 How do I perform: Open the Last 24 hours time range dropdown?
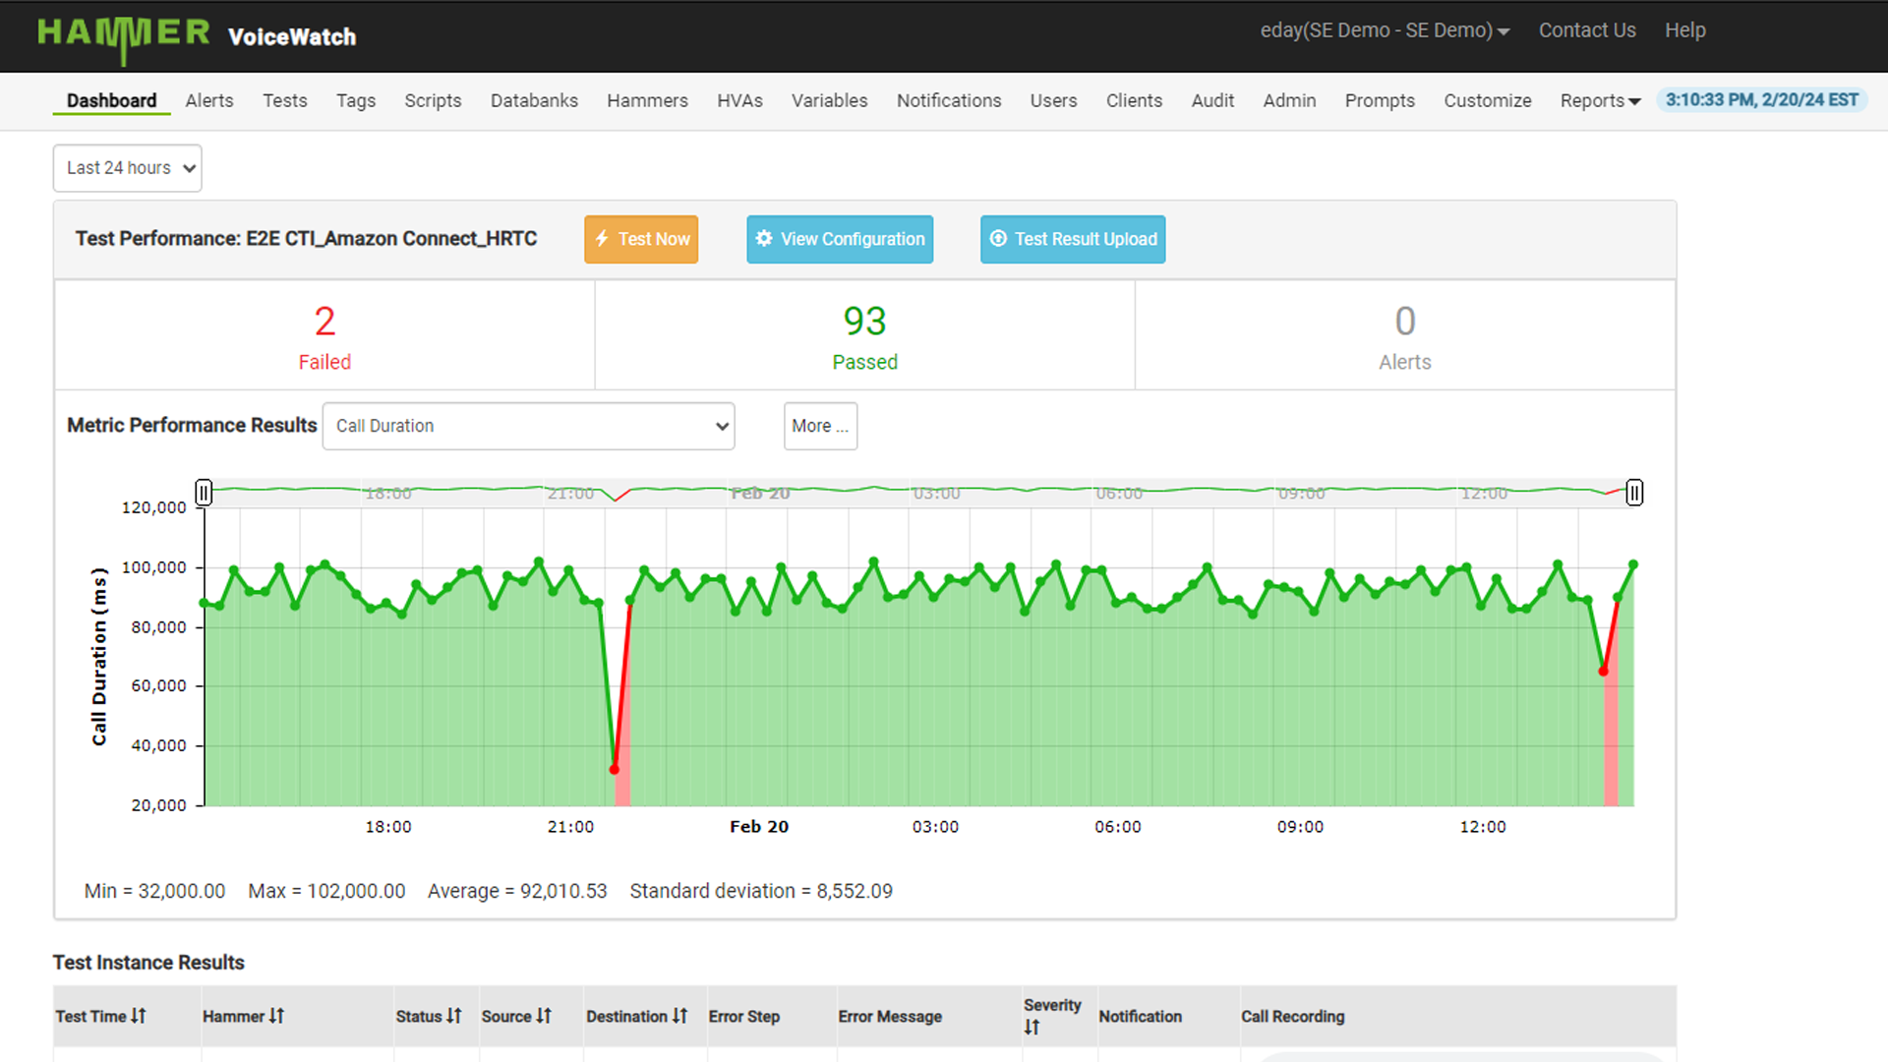click(x=127, y=168)
